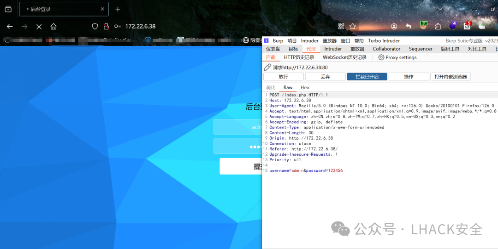Click the undo arrow toolbar icon

coord(409,27)
